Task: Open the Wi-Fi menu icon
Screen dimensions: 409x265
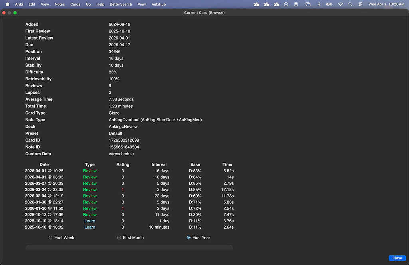Action: tap(340, 4)
